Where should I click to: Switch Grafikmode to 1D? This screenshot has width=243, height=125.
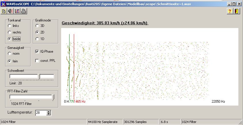click(37, 39)
